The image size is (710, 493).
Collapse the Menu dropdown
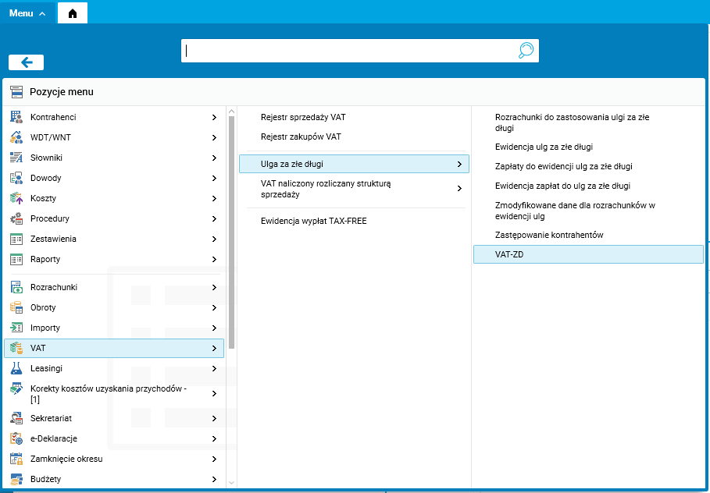27,13
